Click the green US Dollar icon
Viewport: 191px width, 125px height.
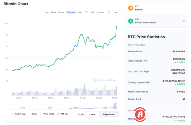click(x=131, y=21)
